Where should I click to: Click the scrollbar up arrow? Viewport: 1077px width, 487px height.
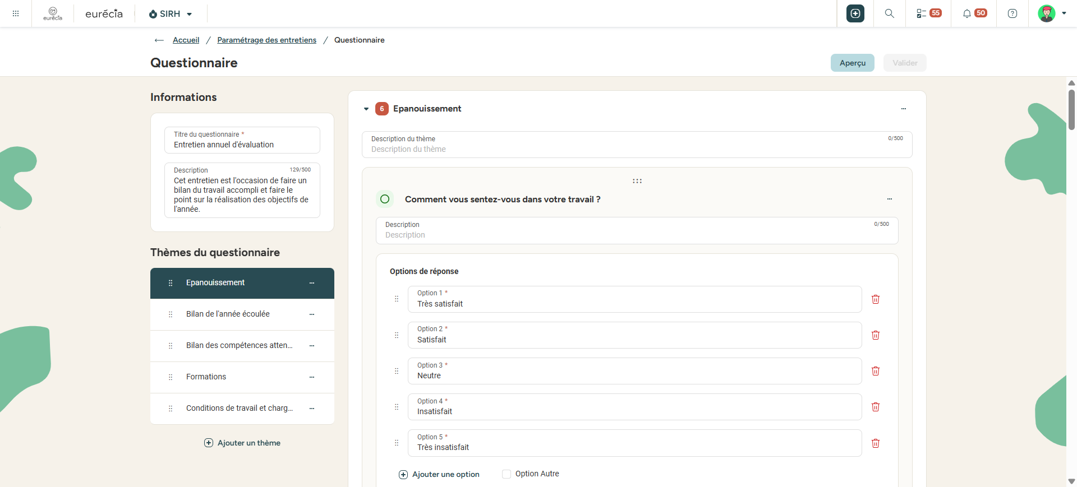point(1071,83)
